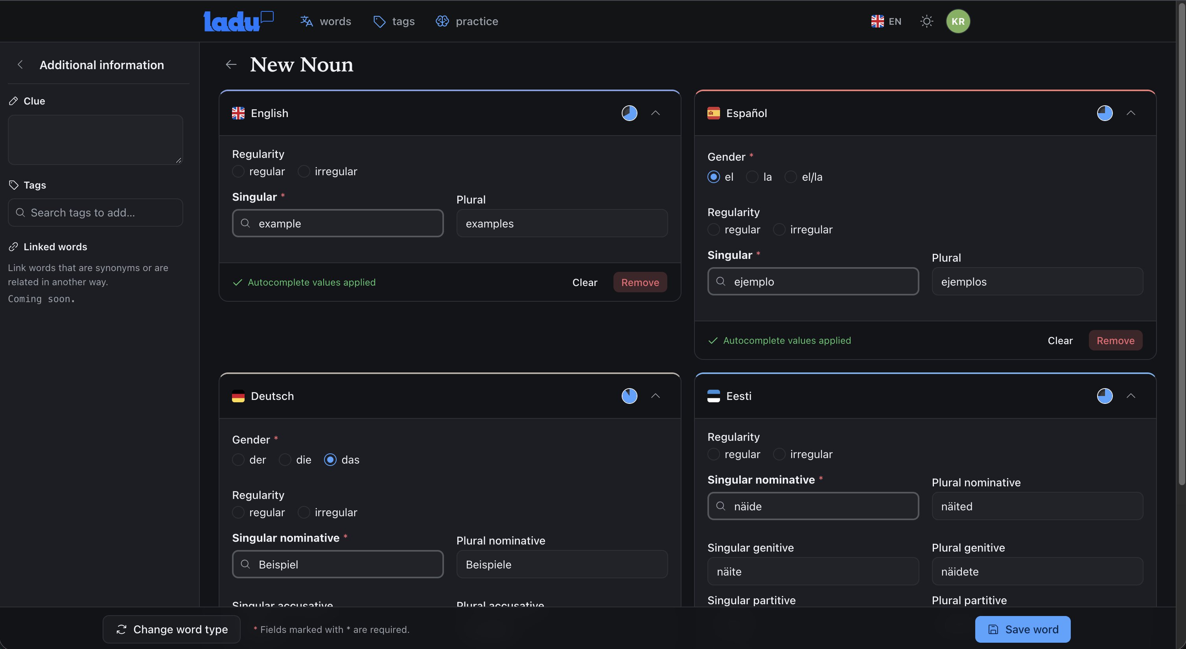Select irregular regularity for English
Viewport: 1186px width, 649px height.
(304, 172)
